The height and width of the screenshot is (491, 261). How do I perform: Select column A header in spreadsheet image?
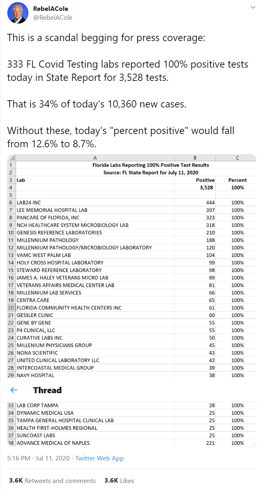point(95,158)
